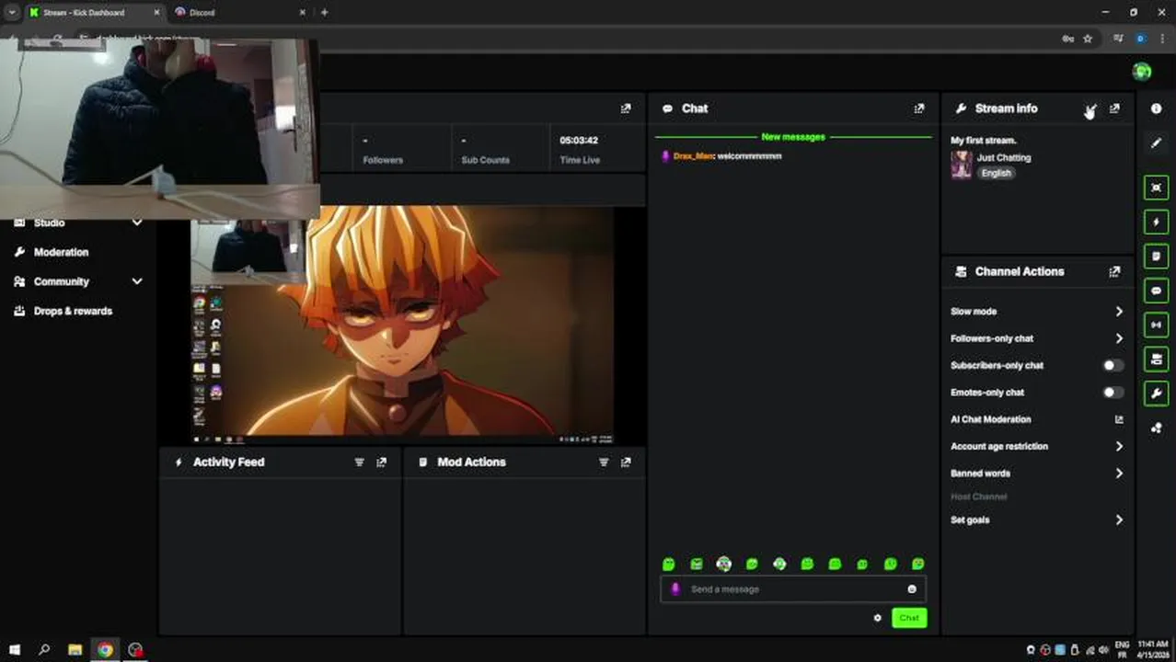Open a new browser tab
Viewport: 1176px width, 662px height.
click(x=324, y=12)
